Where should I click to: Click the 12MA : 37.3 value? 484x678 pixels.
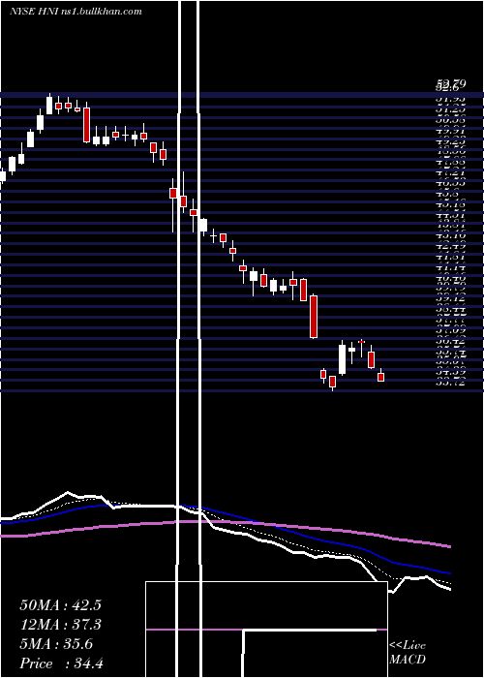pyautogui.click(x=61, y=625)
